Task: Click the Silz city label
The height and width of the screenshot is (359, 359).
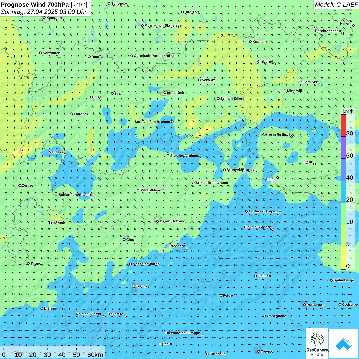Action: (x=117, y=93)
